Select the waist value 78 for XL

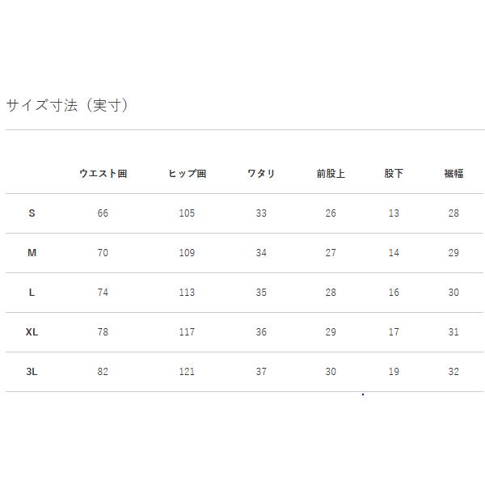[x=103, y=332]
